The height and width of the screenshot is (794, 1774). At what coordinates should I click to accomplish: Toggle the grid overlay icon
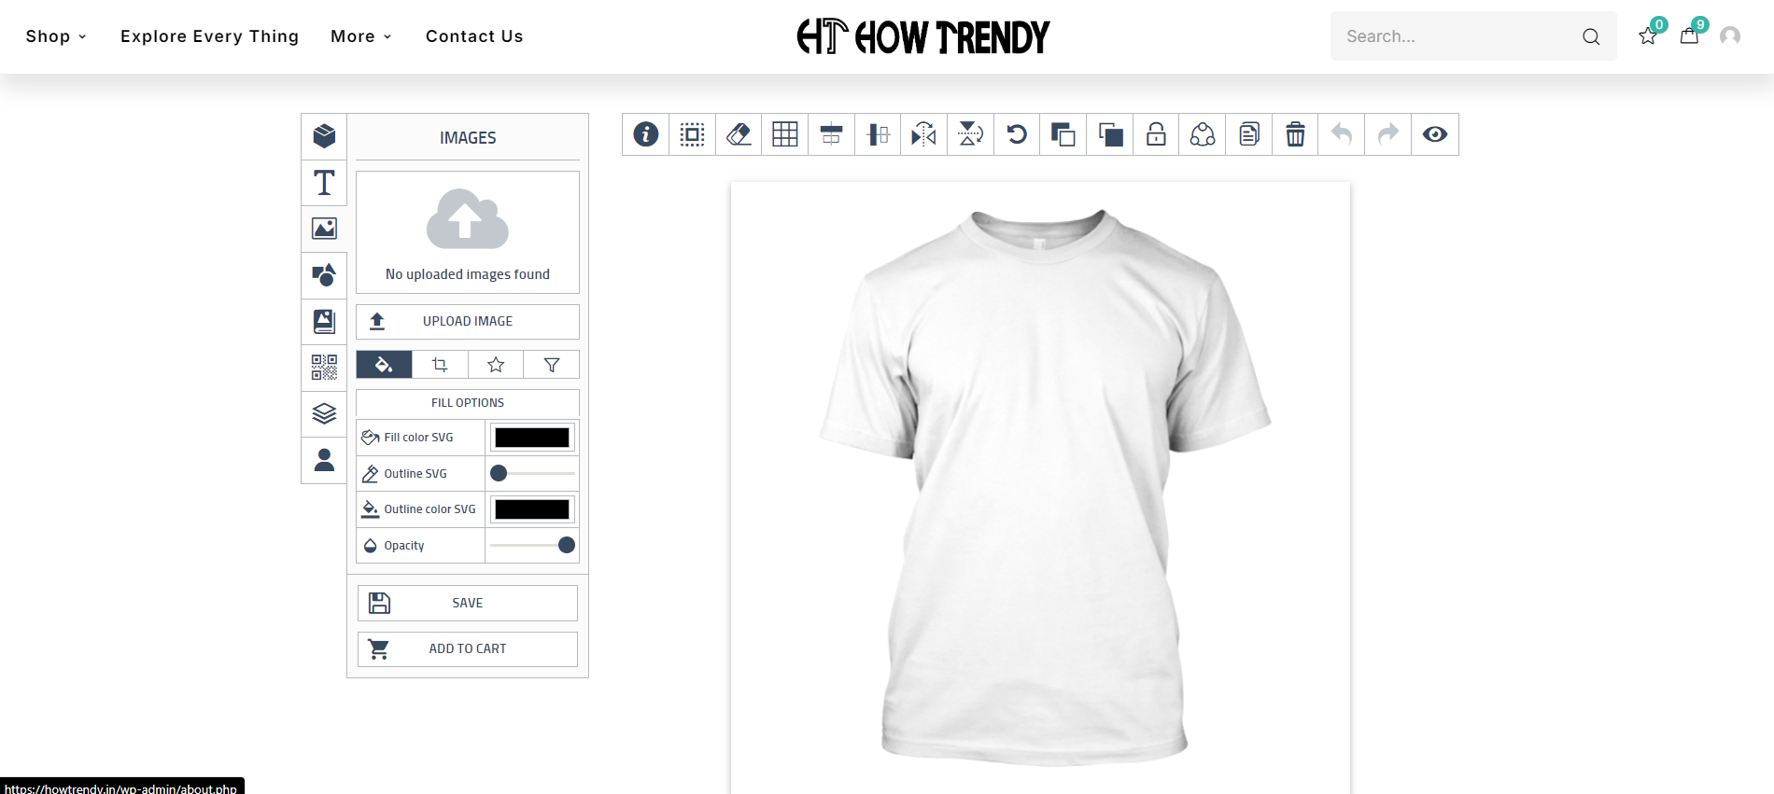[785, 134]
